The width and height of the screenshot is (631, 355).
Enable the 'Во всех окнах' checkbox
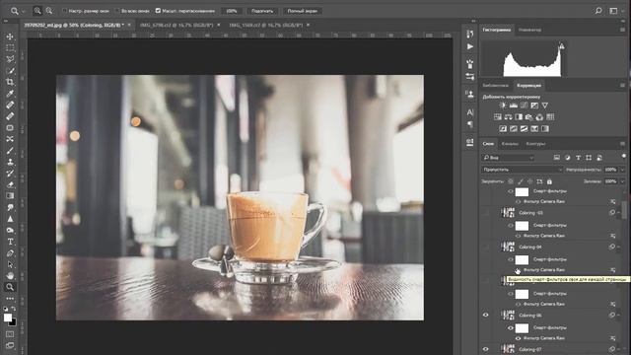pyautogui.click(x=117, y=11)
